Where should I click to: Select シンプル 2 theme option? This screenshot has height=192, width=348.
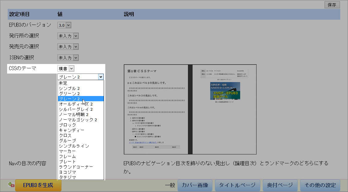click(81, 89)
